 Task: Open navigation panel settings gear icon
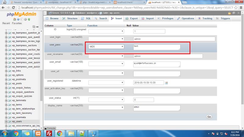coord(25,19)
